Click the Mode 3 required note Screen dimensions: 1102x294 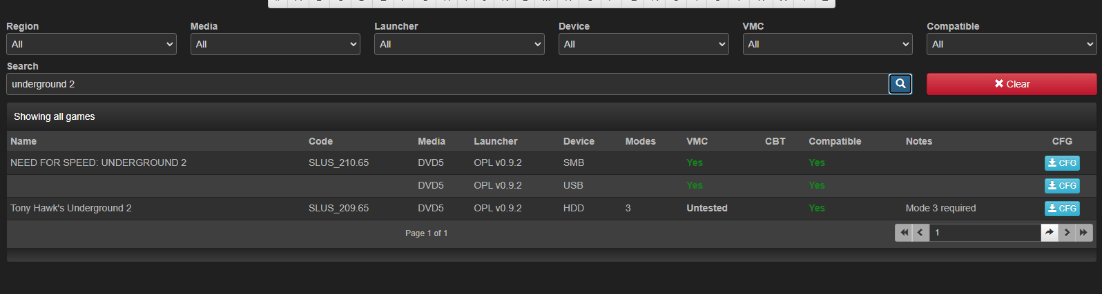click(940, 209)
